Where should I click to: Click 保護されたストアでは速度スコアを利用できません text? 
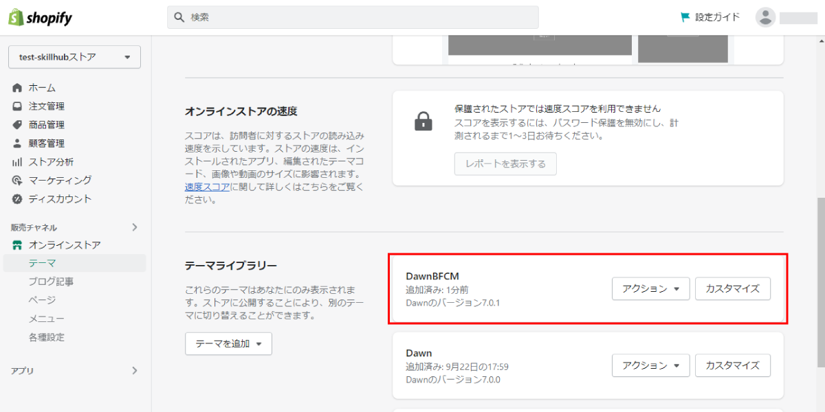point(558,108)
